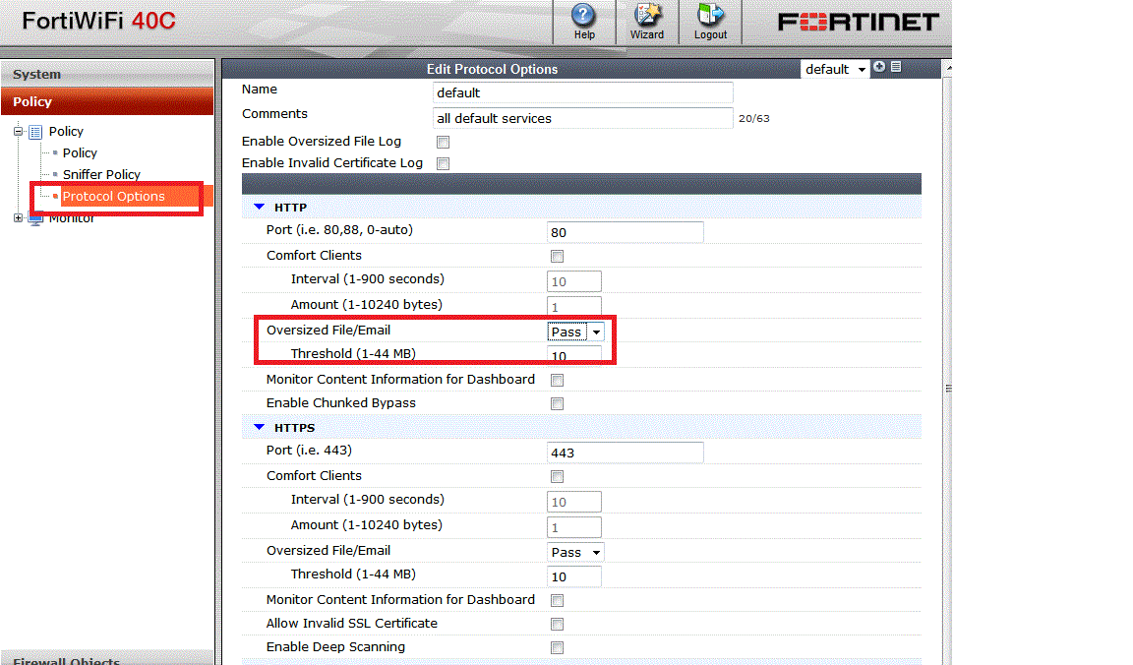Enable Oversized File Log checkbox
Image resolution: width=1133 pixels, height=665 pixels.
point(443,143)
